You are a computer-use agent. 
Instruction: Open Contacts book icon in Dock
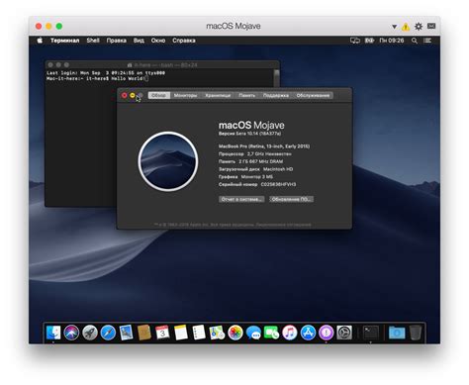pyautogui.click(x=144, y=333)
